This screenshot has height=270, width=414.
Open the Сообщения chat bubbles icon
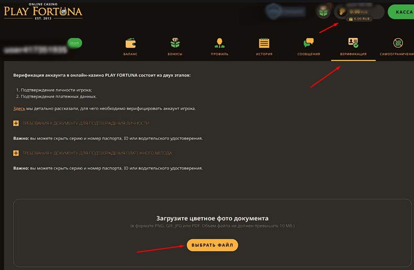[308, 42]
